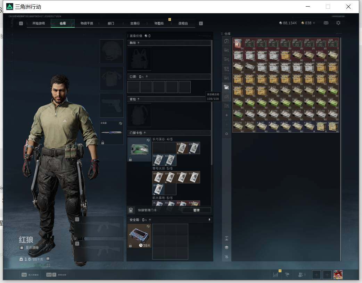Open the mail envelope icon
362x283 pixels.
click(326, 23)
